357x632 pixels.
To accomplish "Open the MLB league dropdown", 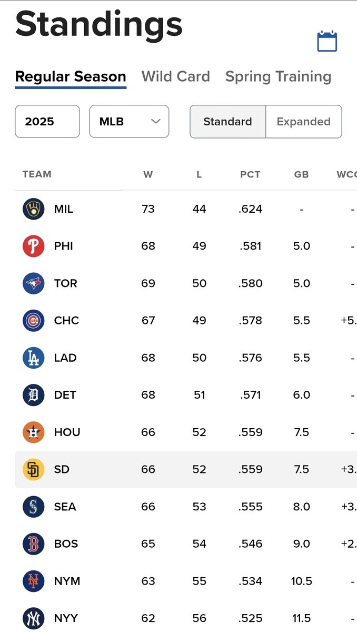I will pyautogui.click(x=129, y=122).
